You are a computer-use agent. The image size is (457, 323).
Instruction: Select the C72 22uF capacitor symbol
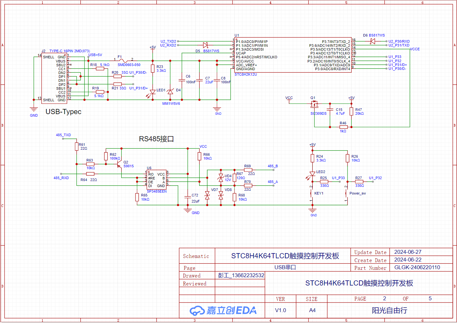(x=187, y=197)
